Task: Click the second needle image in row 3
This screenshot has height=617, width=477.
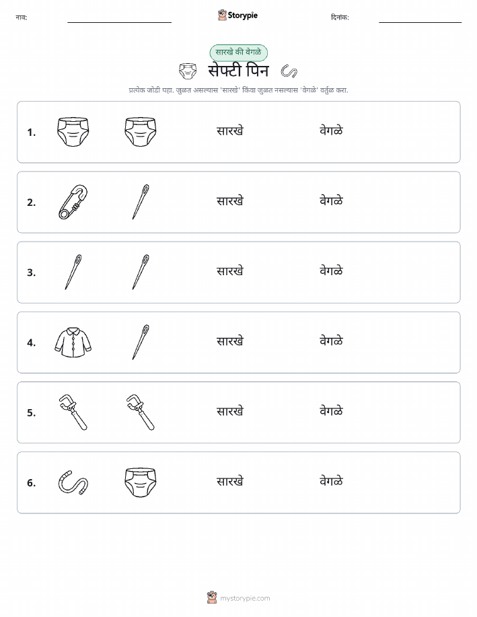Action: [141, 273]
